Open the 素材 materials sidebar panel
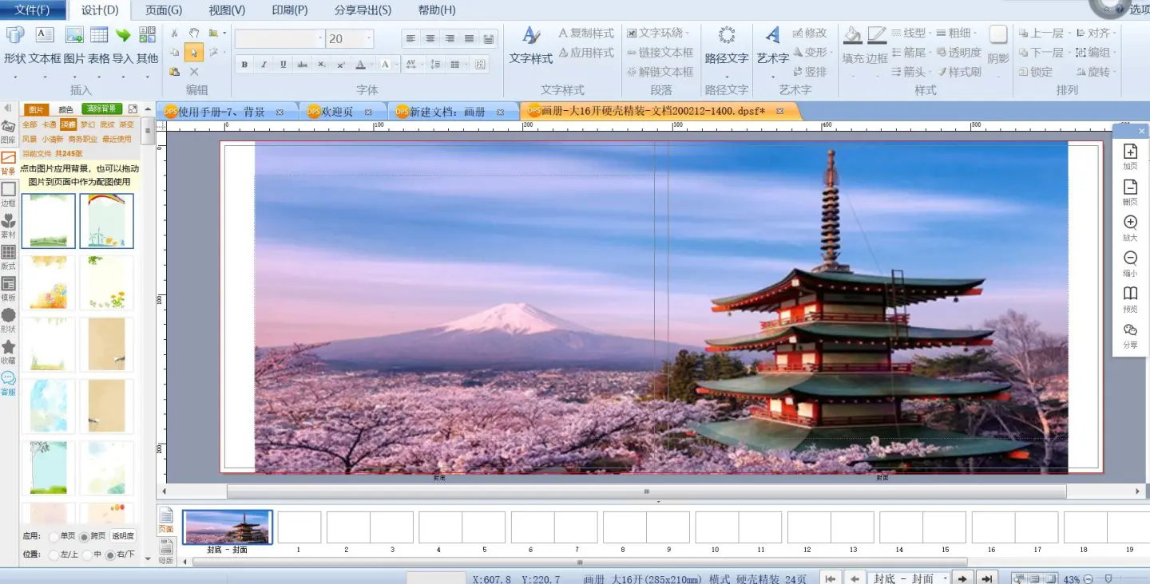 (8, 224)
